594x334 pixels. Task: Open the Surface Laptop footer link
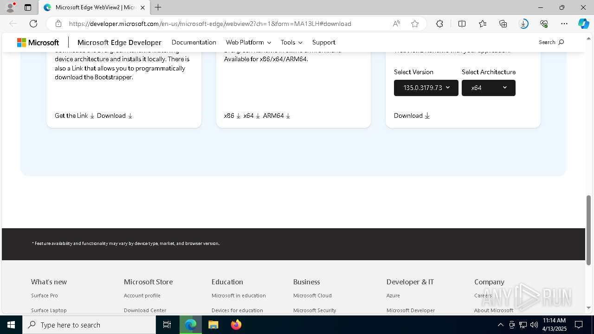pyautogui.click(x=49, y=310)
